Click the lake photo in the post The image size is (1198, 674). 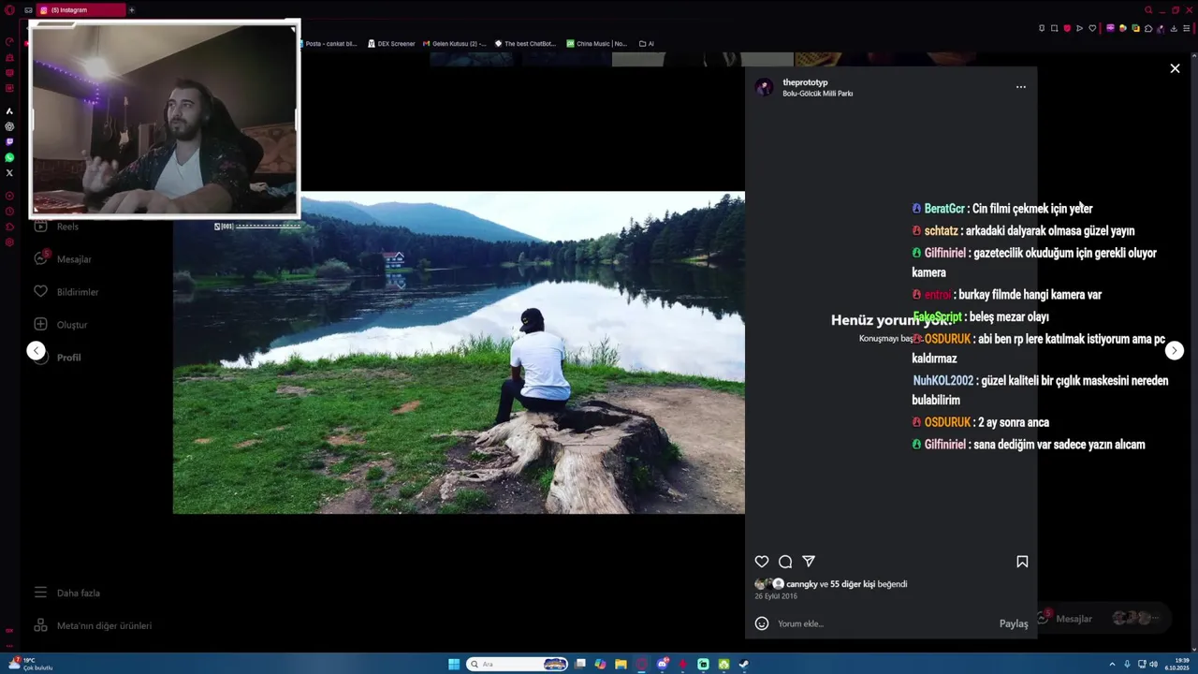[x=459, y=352]
